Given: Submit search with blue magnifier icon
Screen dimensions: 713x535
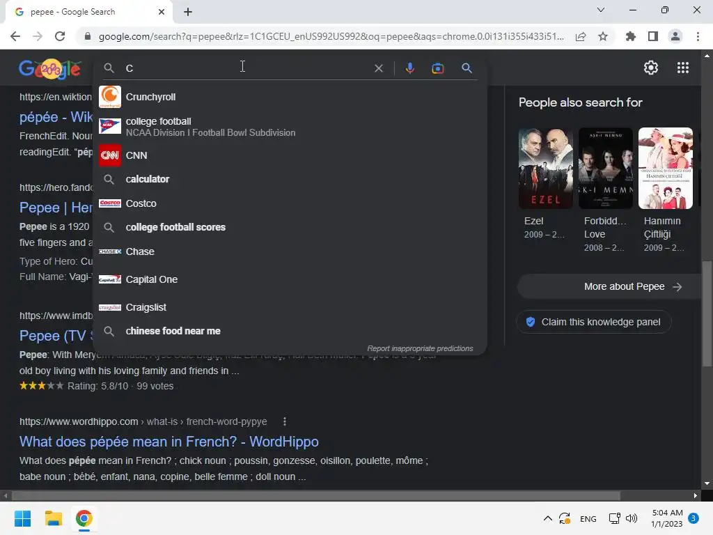Looking at the screenshot, I should click(x=467, y=68).
